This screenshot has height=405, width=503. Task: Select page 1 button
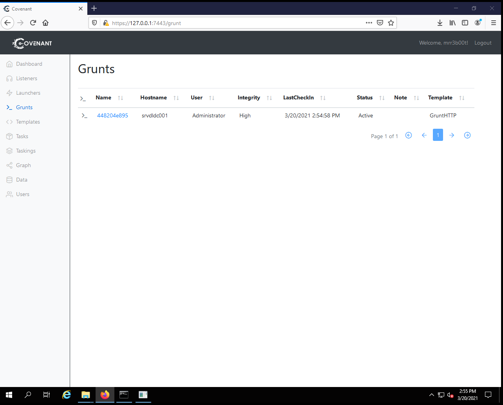pos(438,135)
